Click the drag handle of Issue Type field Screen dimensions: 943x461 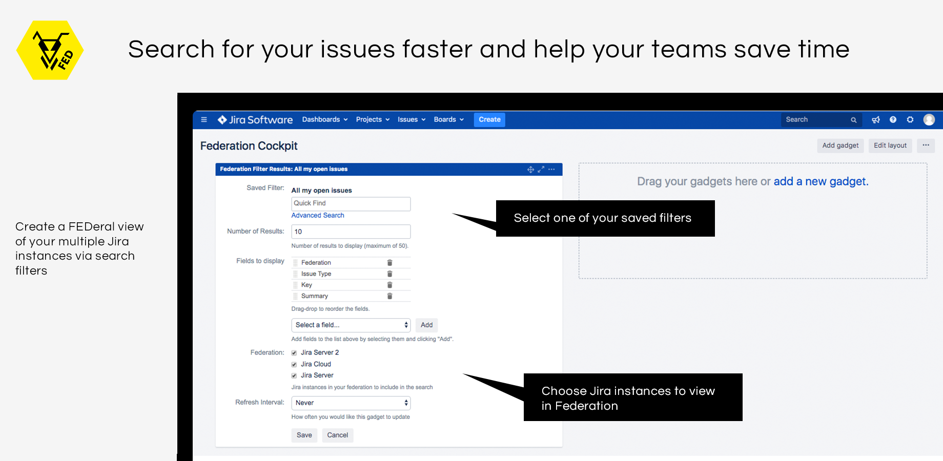pos(295,274)
